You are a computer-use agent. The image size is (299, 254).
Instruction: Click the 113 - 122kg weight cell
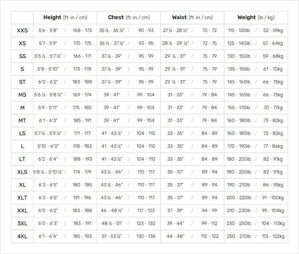pos(273,236)
